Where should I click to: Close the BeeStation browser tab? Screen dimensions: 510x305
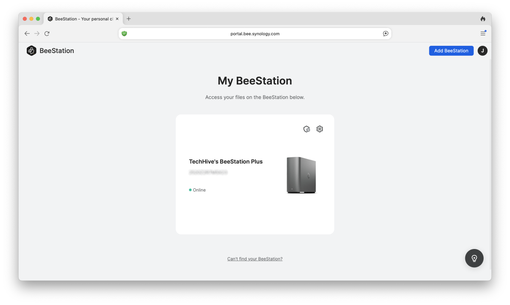117,19
